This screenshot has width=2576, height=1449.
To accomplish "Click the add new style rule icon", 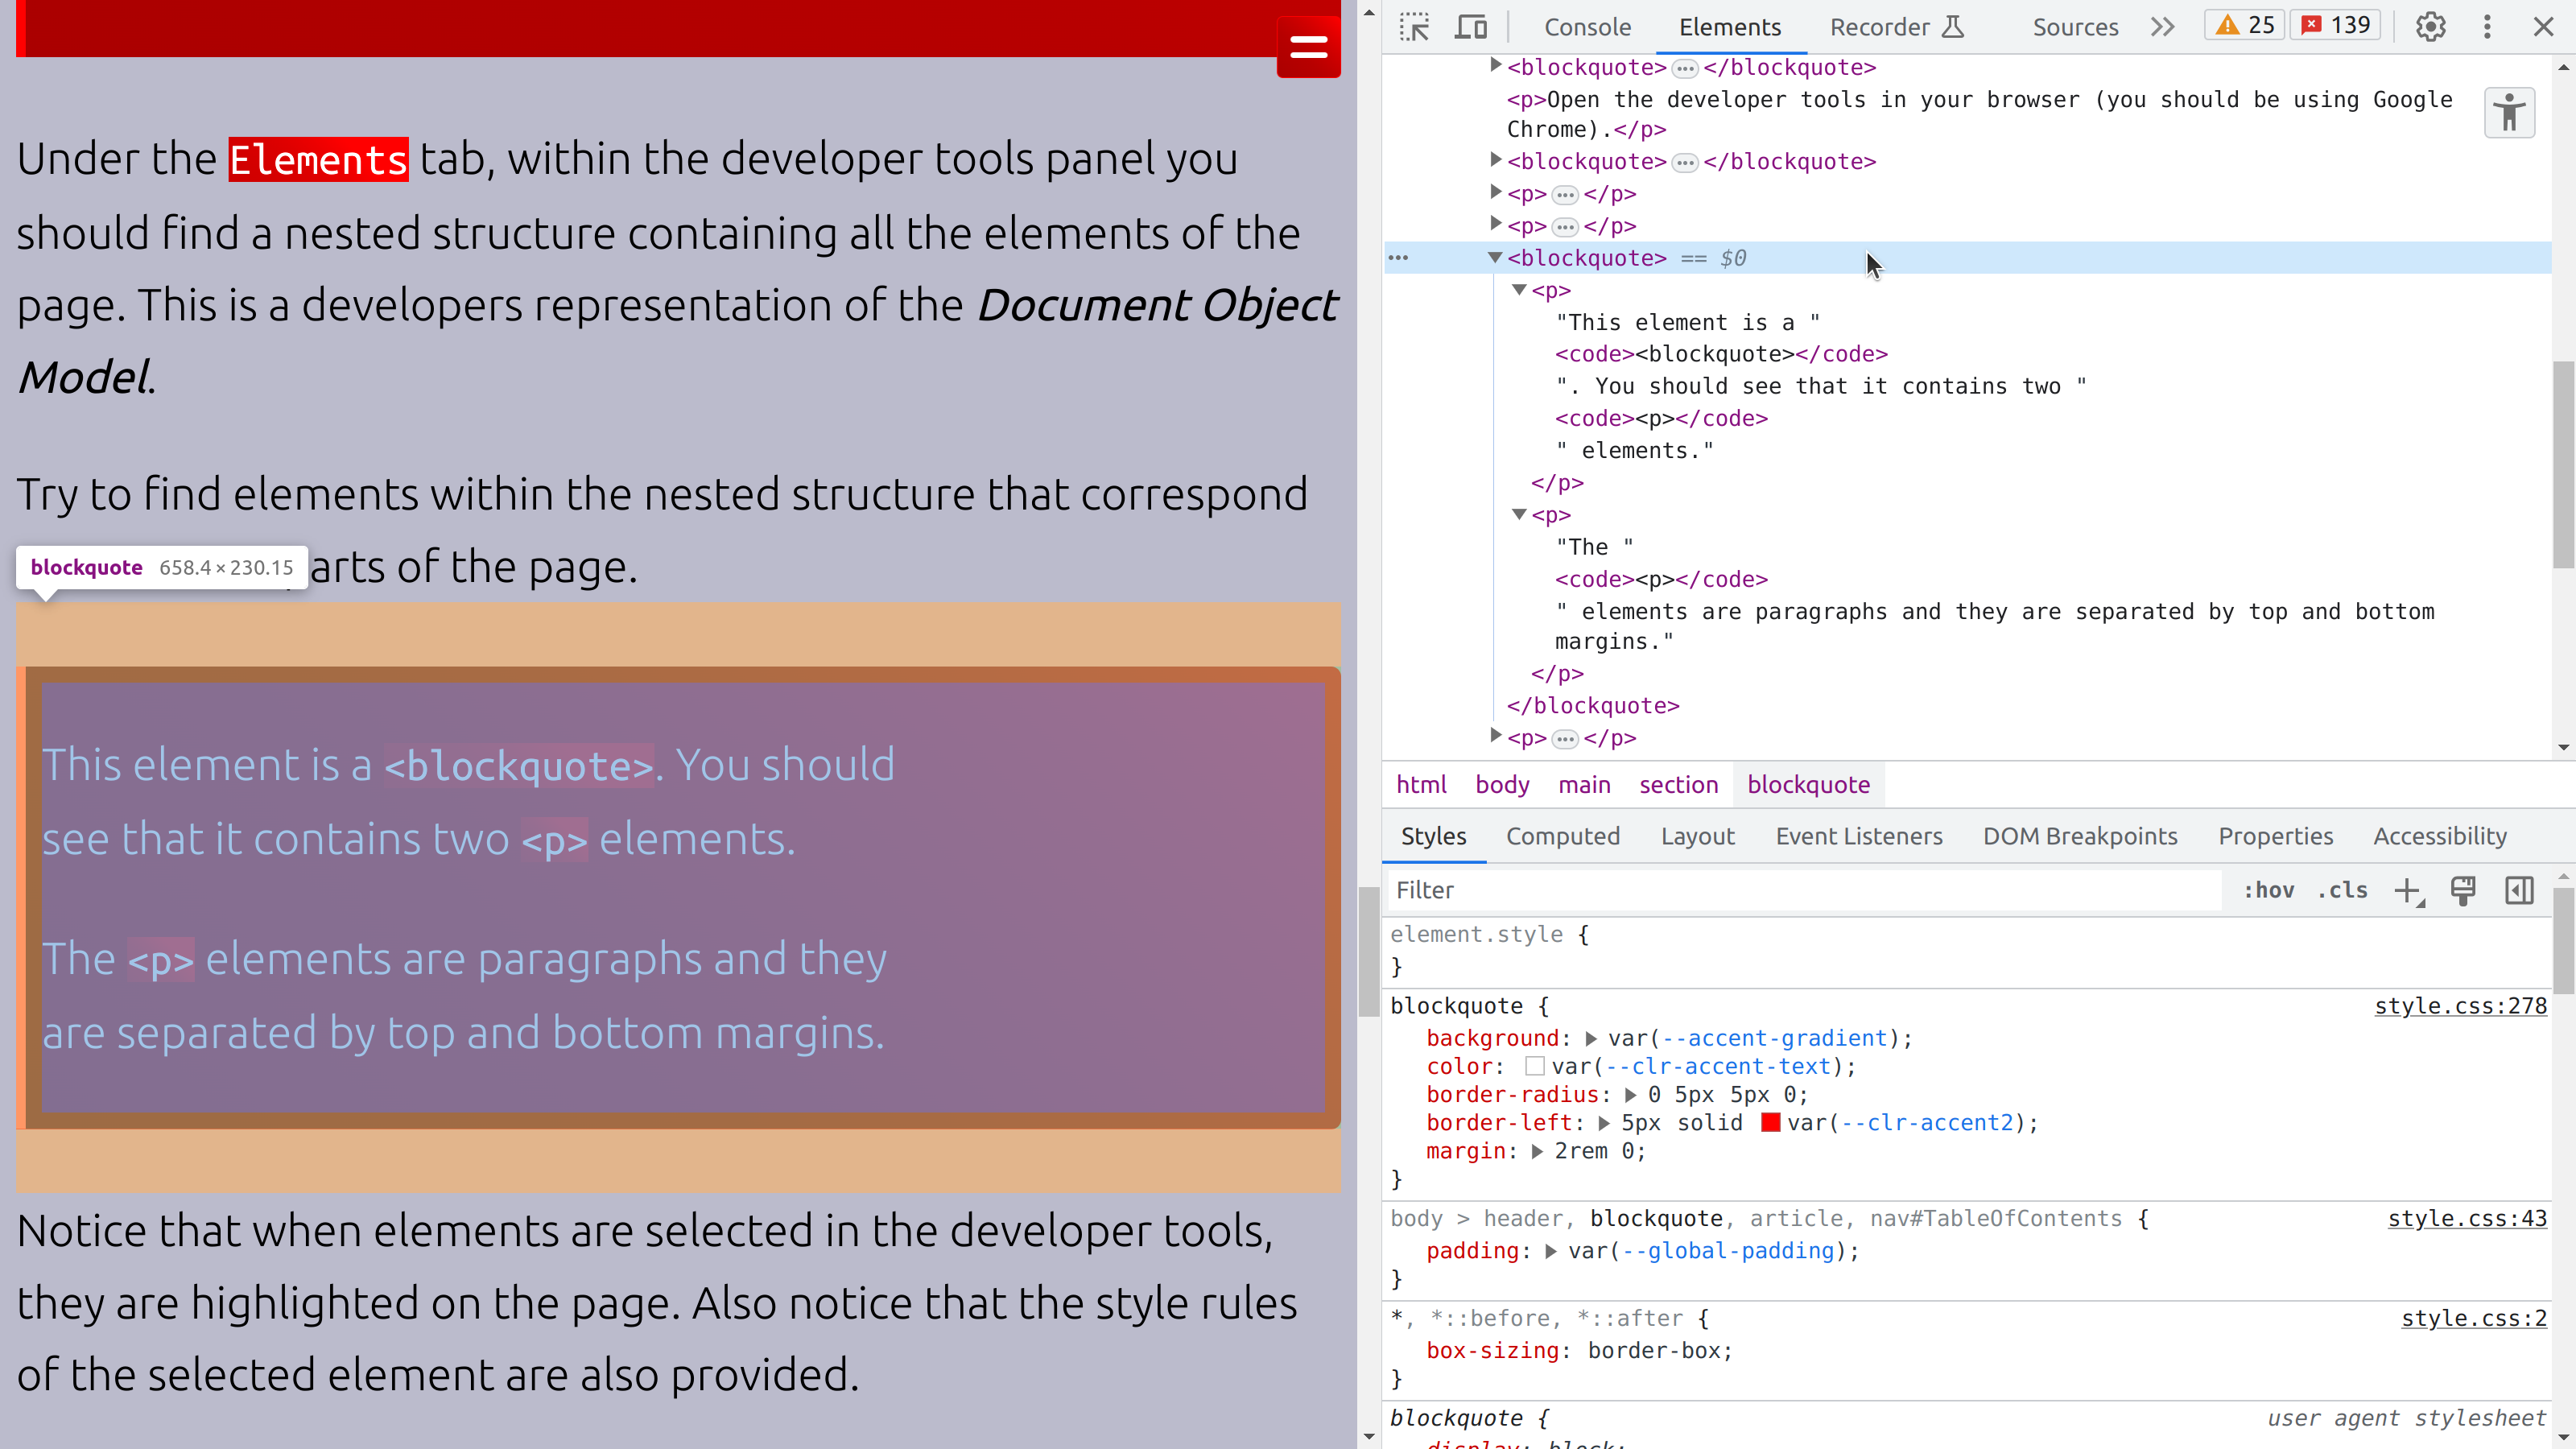I will pyautogui.click(x=2408, y=890).
